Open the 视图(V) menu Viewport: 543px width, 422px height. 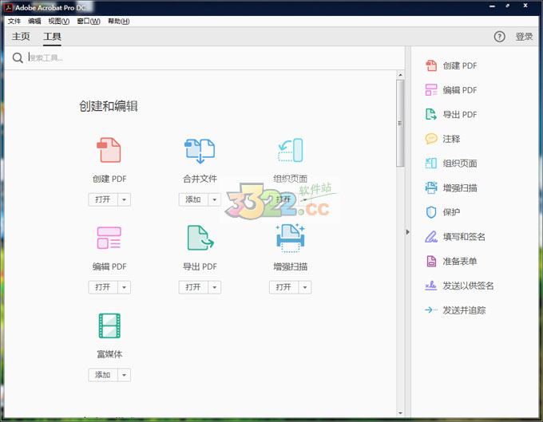(x=59, y=21)
